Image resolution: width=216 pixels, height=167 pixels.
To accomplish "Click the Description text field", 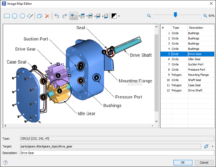I will [x=116, y=153].
